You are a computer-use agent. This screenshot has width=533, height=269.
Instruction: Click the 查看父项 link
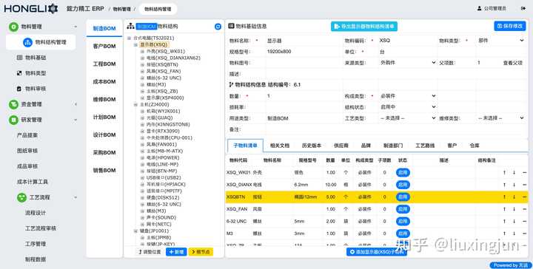tap(512, 63)
